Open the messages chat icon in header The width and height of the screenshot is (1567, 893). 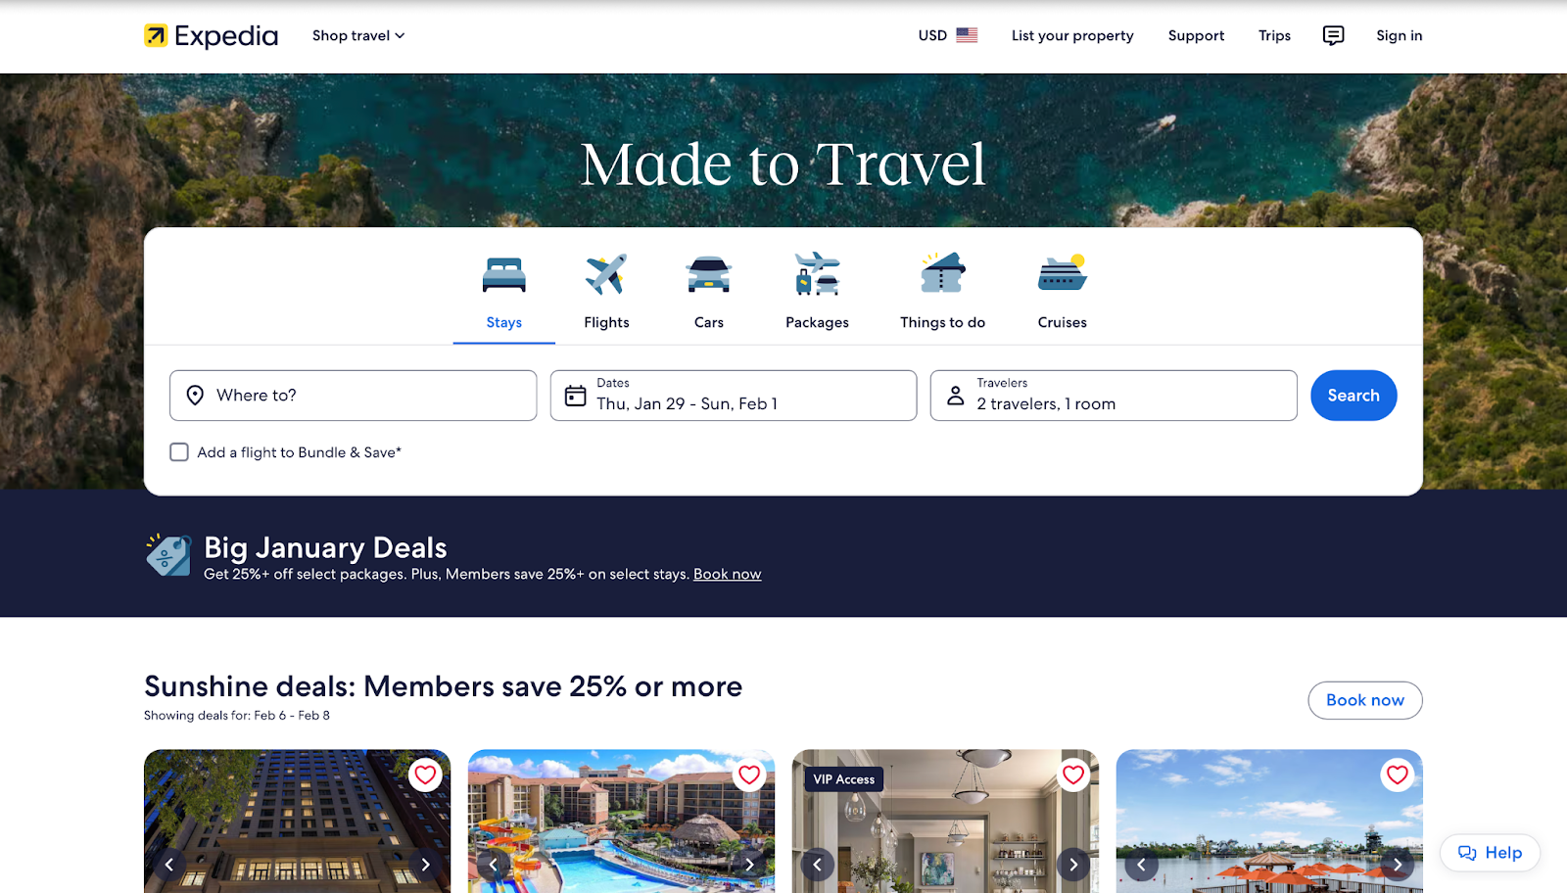pyautogui.click(x=1333, y=35)
